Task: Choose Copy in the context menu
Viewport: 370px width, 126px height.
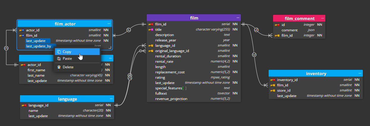Action: [77, 51]
